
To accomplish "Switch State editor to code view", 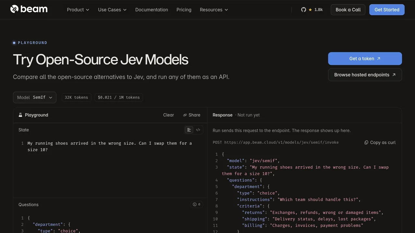I will (x=198, y=130).
